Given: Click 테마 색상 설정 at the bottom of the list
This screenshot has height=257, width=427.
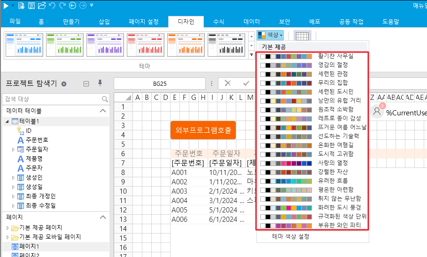Looking at the screenshot, I should point(291,237).
